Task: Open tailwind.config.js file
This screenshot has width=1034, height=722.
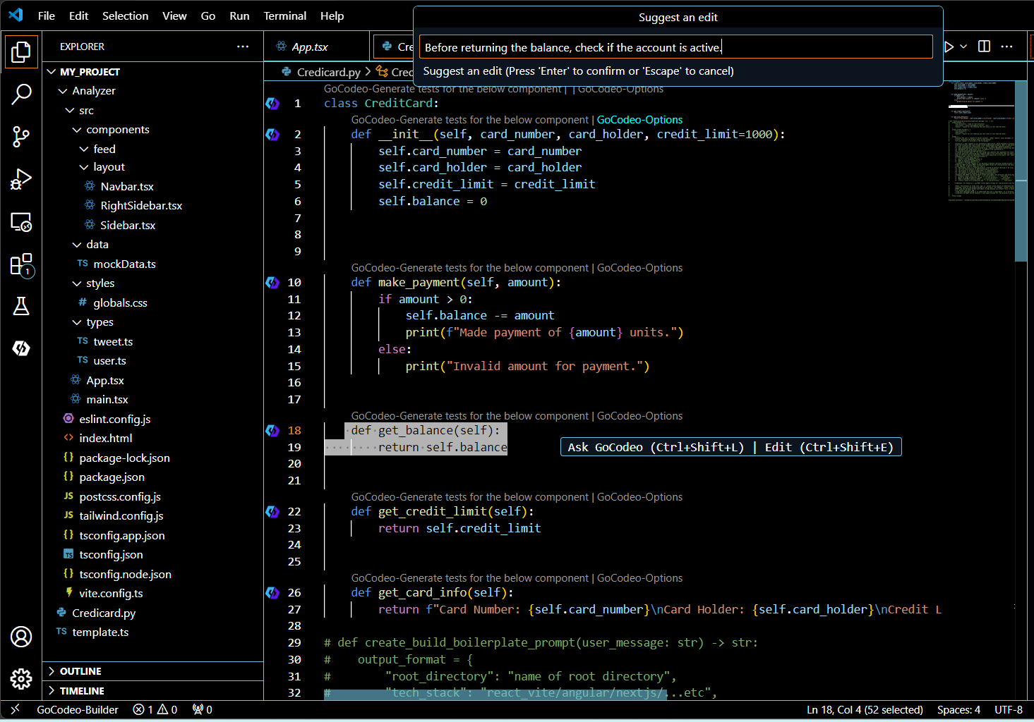Action: 121,516
